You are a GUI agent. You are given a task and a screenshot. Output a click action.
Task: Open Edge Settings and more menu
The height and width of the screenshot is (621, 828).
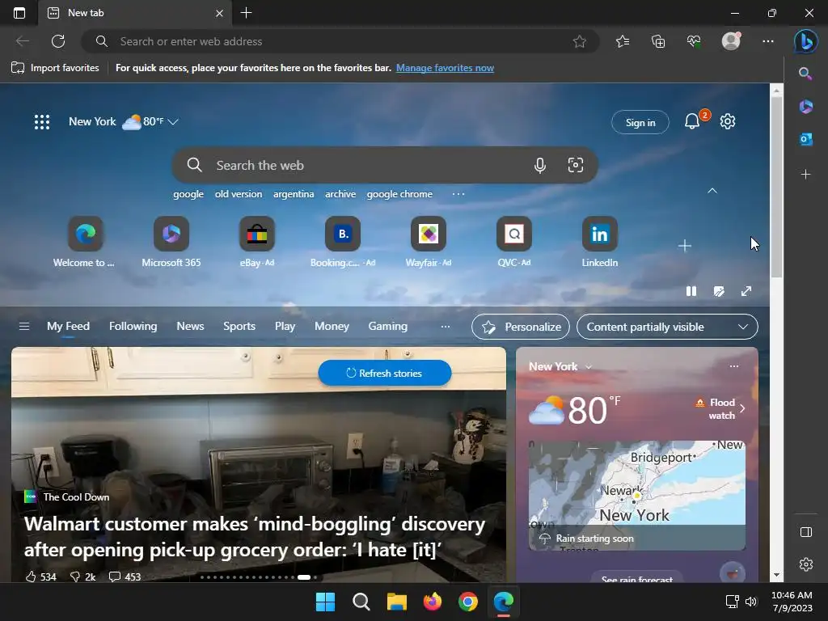pyautogui.click(x=768, y=41)
